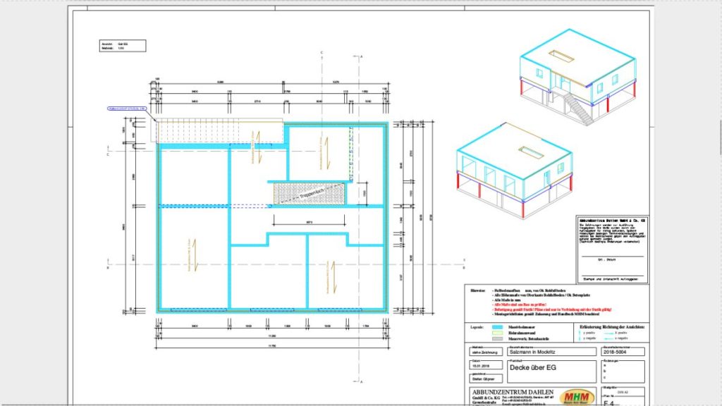Viewport: 722px width, 406px height.
Task: Click the cyan Massivholzmauer legend swatch
Action: (496, 327)
